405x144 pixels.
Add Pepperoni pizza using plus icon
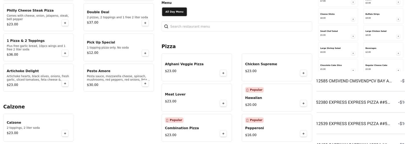[303, 134]
